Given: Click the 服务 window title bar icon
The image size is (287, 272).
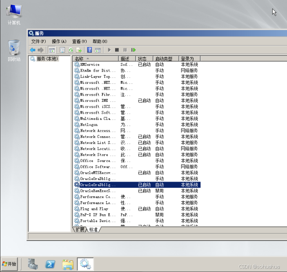Looking at the screenshot, I should pos(31,33).
